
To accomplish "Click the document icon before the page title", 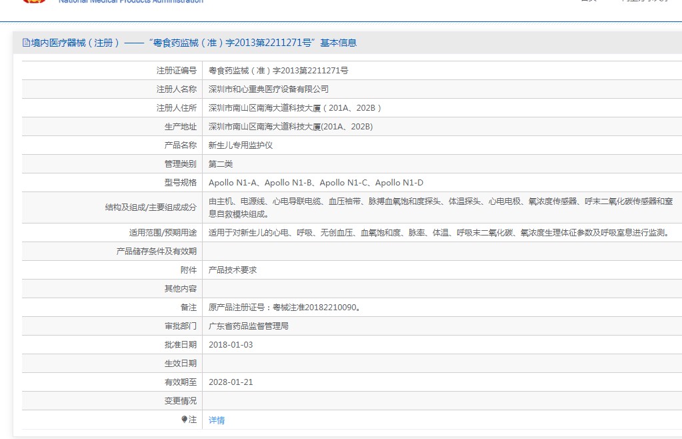I will [x=26, y=43].
